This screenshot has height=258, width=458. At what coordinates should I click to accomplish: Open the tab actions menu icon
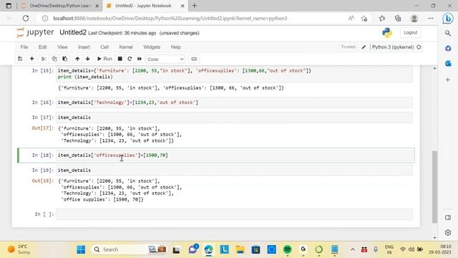click(x=9, y=6)
